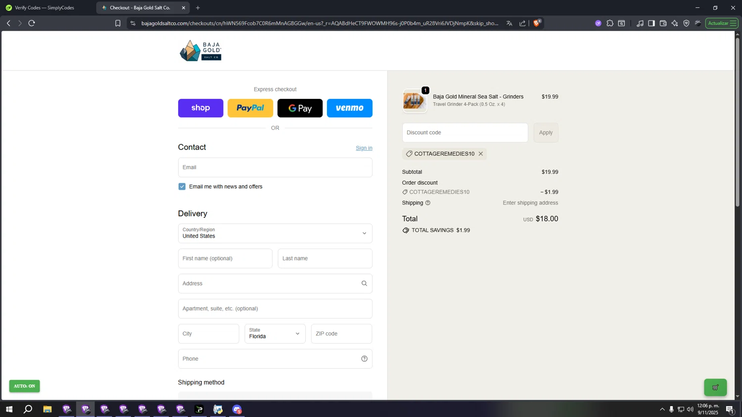This screenshot has height=417, width=742.
Task: Reload the checkout page
Action: [x=32, y=23]
